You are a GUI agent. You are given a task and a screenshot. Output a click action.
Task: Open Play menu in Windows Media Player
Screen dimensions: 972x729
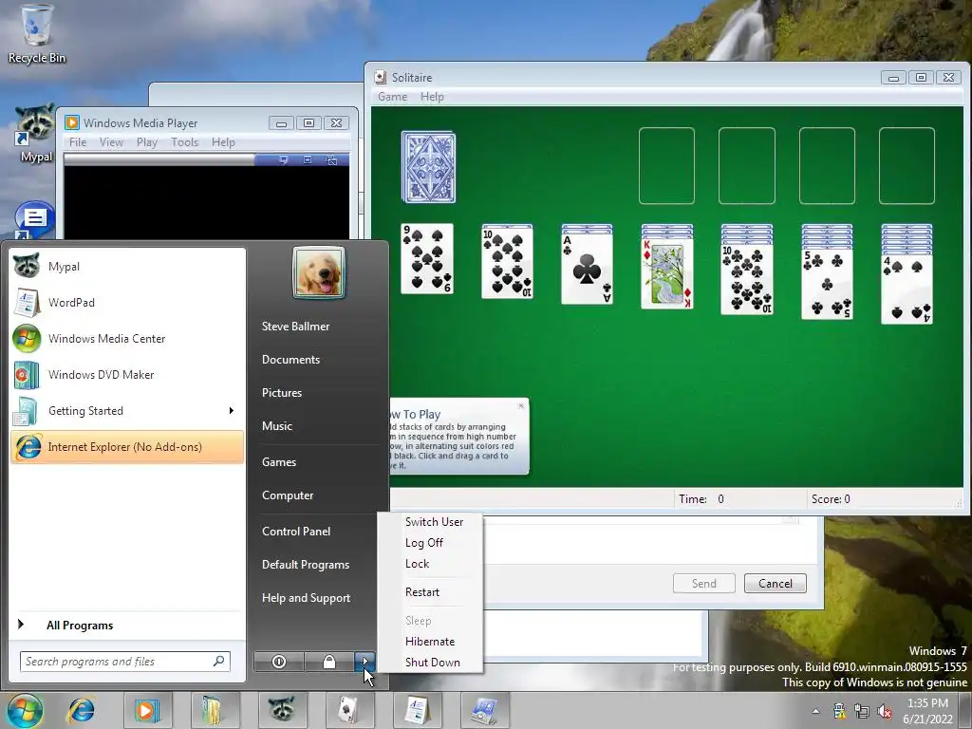[x=147, y=142]
